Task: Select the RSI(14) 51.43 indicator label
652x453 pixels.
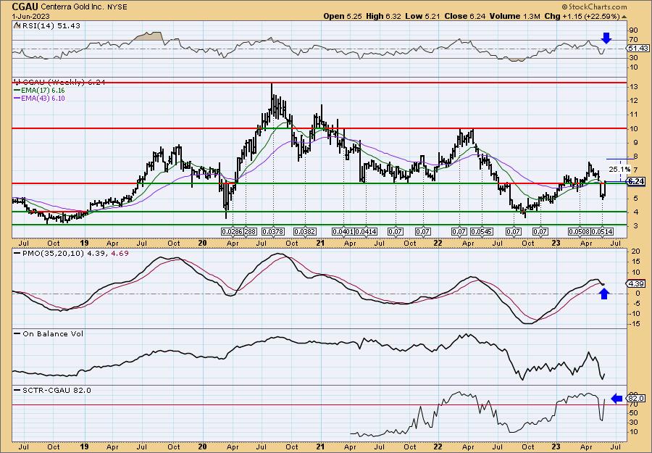Action: pyautogui.click(x=50, y=25)
